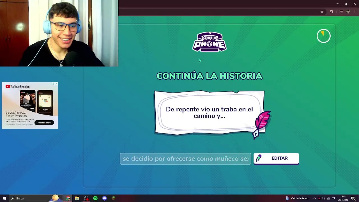Click 'Pruébalo ahora' in the YouTube Premium ad

point(44,123)
